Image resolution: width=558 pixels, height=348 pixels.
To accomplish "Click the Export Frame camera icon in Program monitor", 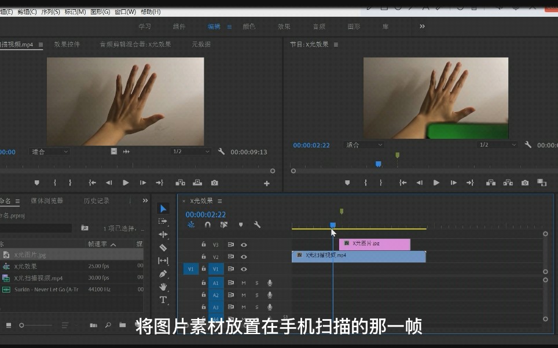I will click(x=524, y=182).
